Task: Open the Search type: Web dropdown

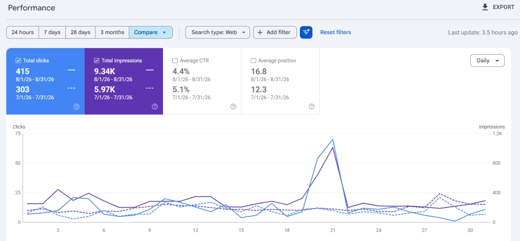Action: [x=218, y=32]
